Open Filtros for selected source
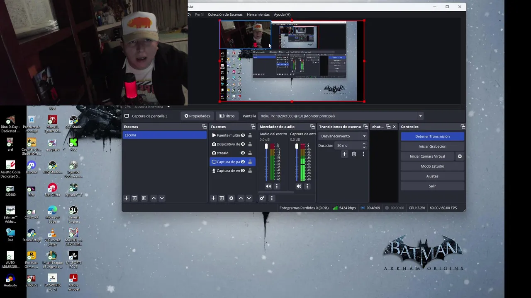 (x=227, y=116)
